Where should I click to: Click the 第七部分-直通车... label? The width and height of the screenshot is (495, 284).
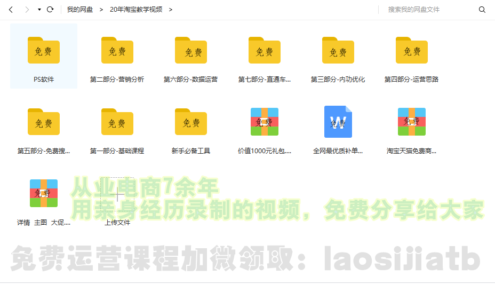tap(265, 80)
